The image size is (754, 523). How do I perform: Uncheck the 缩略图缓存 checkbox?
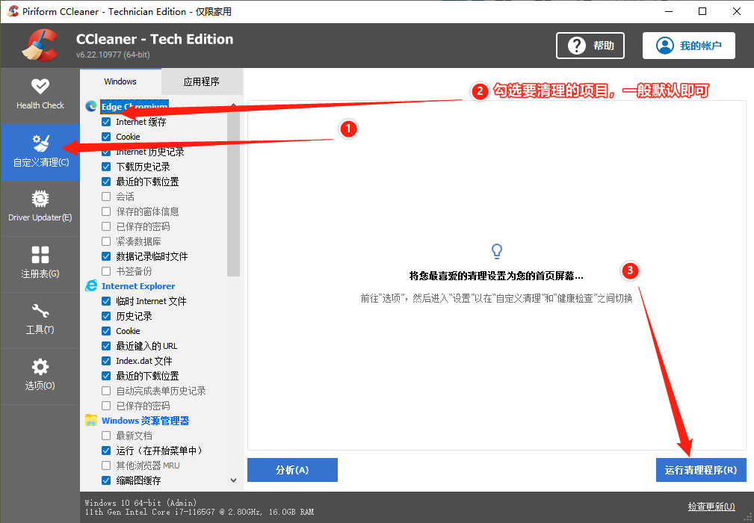(x=106, y=480)
